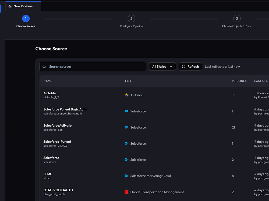The width and height of the screenshot is (269, 201).
Task: Sort by the Pipelines column header
Action: pos(239,81)
